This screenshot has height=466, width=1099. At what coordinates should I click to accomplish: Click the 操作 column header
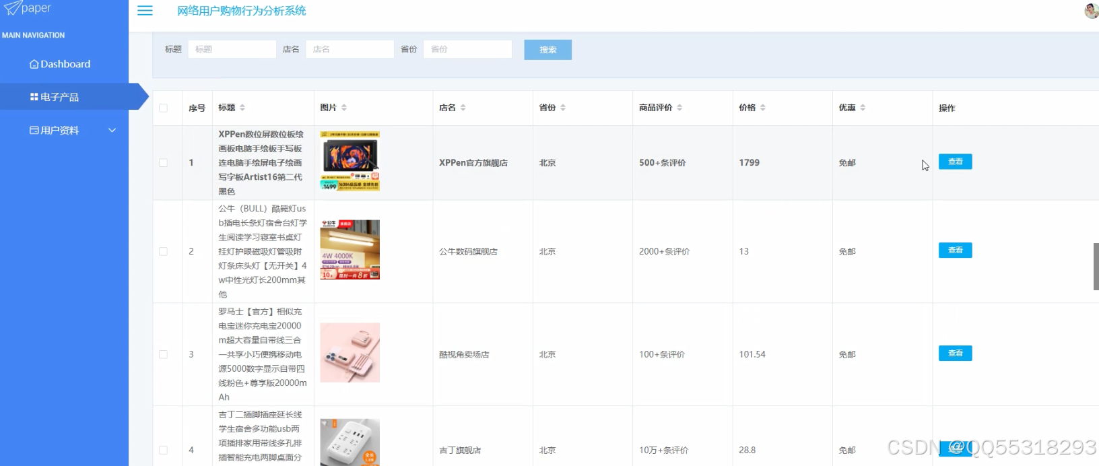947,108
